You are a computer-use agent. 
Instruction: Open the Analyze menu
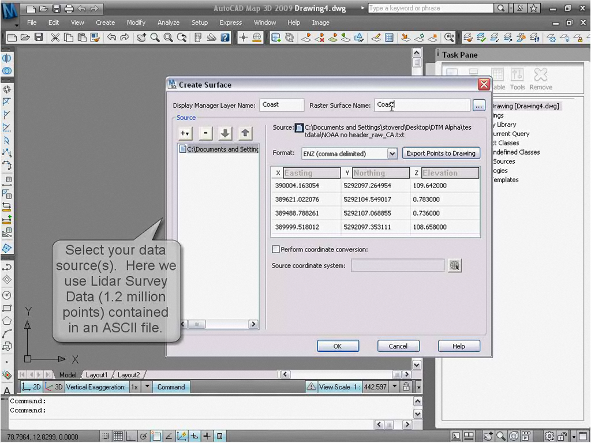168,22
